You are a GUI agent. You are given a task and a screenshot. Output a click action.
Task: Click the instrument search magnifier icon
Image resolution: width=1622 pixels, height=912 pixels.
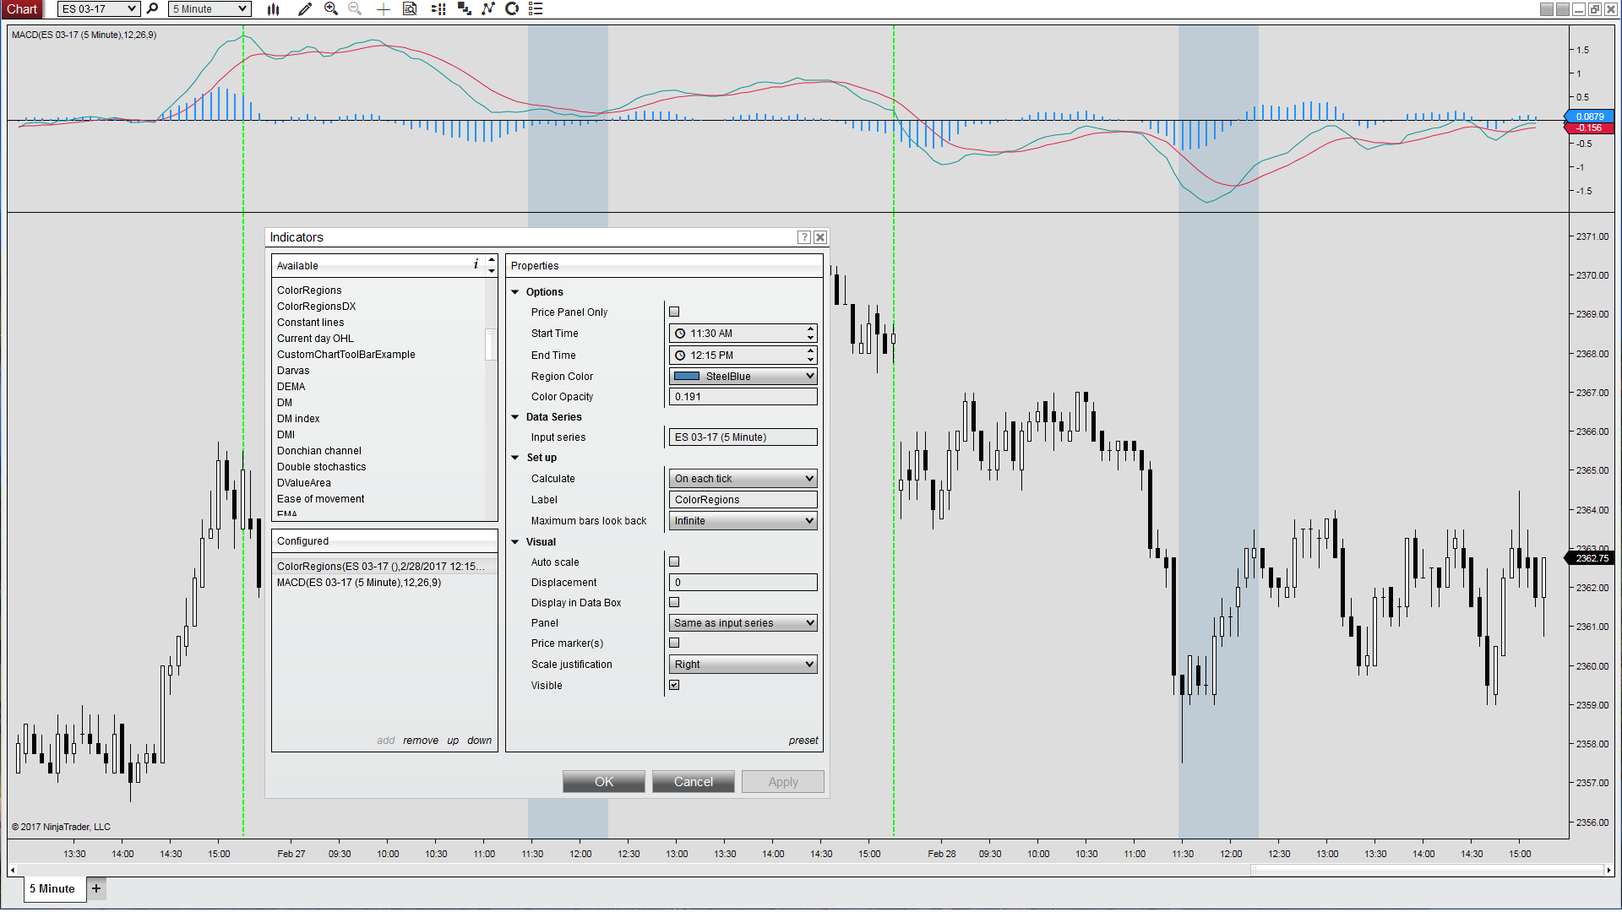(153, 9)
